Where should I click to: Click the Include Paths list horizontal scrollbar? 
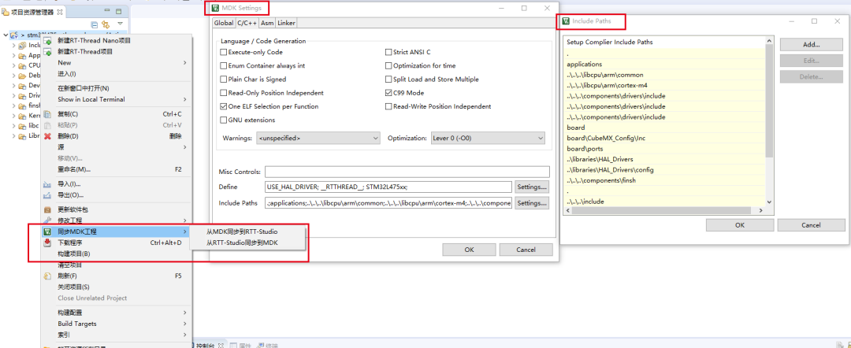point(664,210)
